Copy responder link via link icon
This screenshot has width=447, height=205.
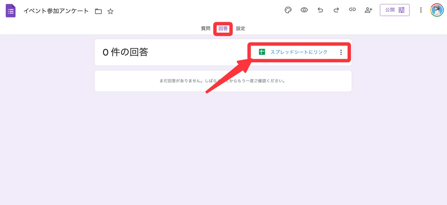click(352, 10)
